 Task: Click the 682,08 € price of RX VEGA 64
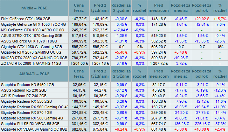[79, 129]
